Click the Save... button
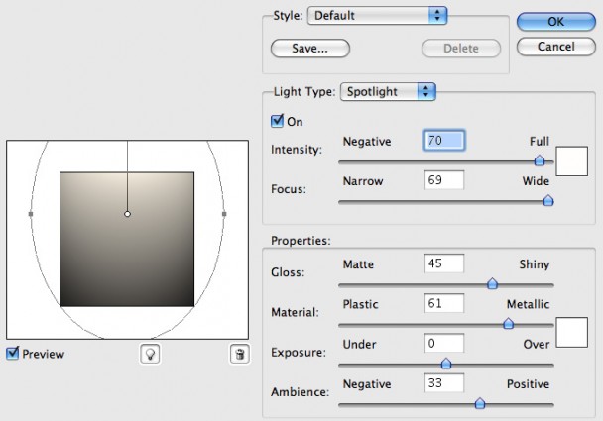 click(x=310, y=49)
